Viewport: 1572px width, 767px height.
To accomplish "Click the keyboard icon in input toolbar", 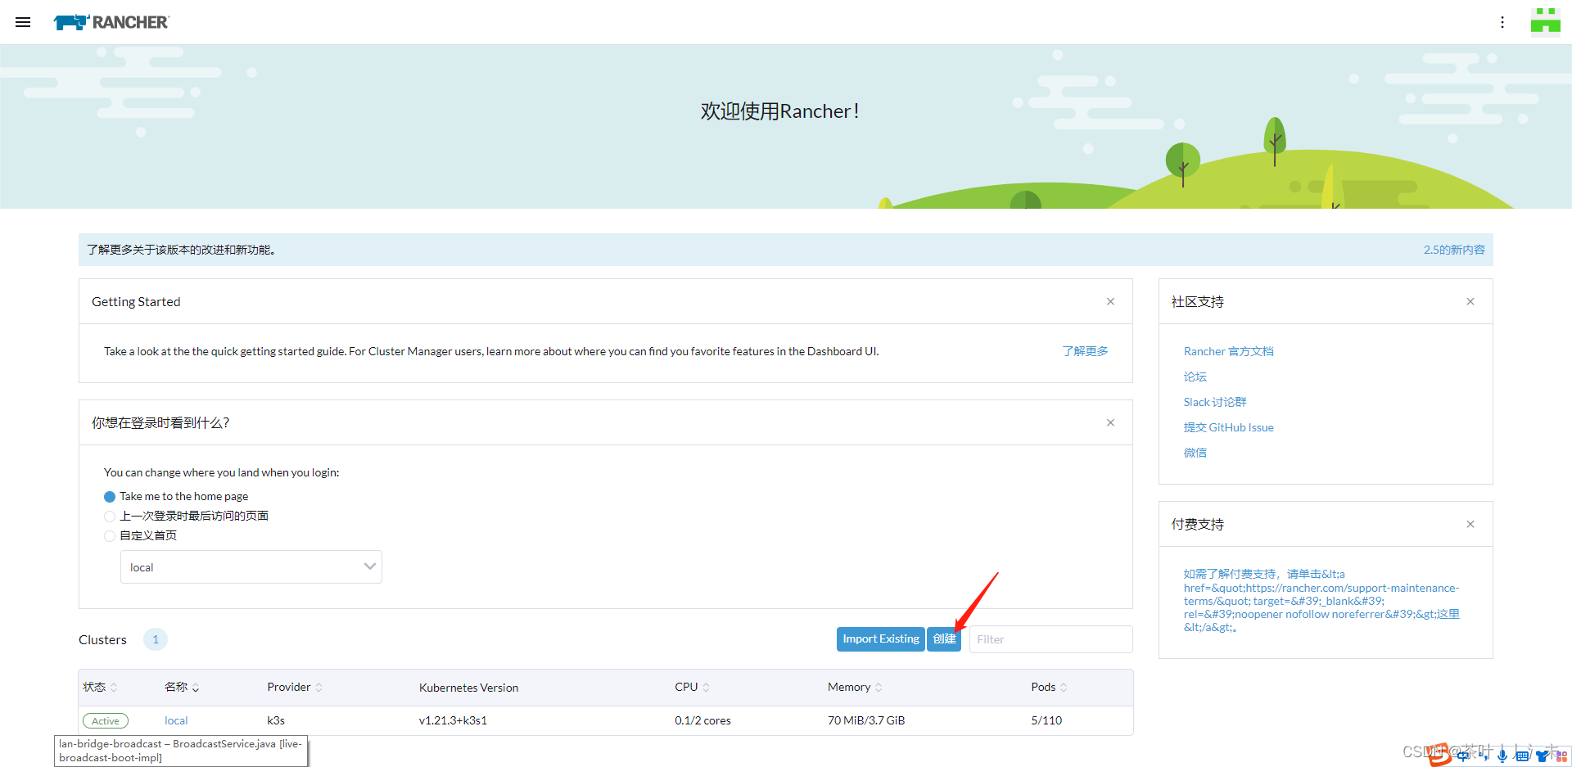I will (1522, 756).
